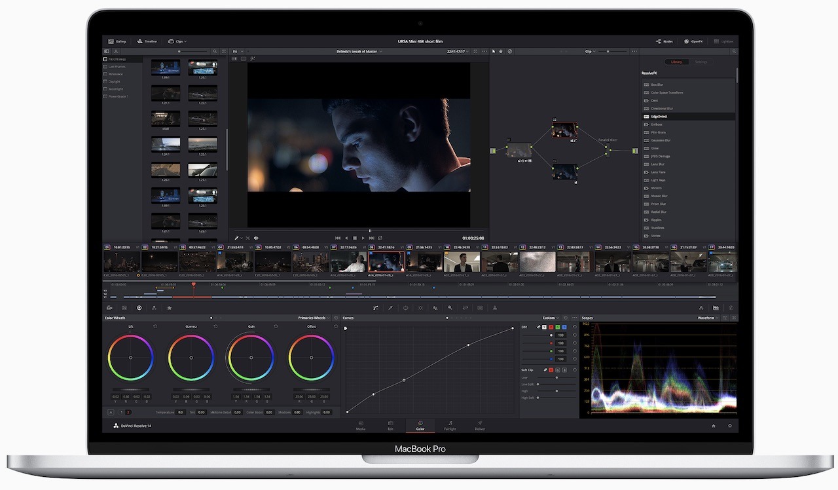Select node 02 in node graph
The height and width of the screenshot is (490, 838).
564,130
